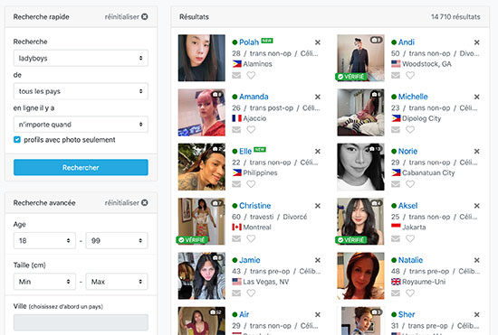Open Polah's profile name link
Image resolution: width=498 pixels, height=335 pixels.
[x=249, y=42]
